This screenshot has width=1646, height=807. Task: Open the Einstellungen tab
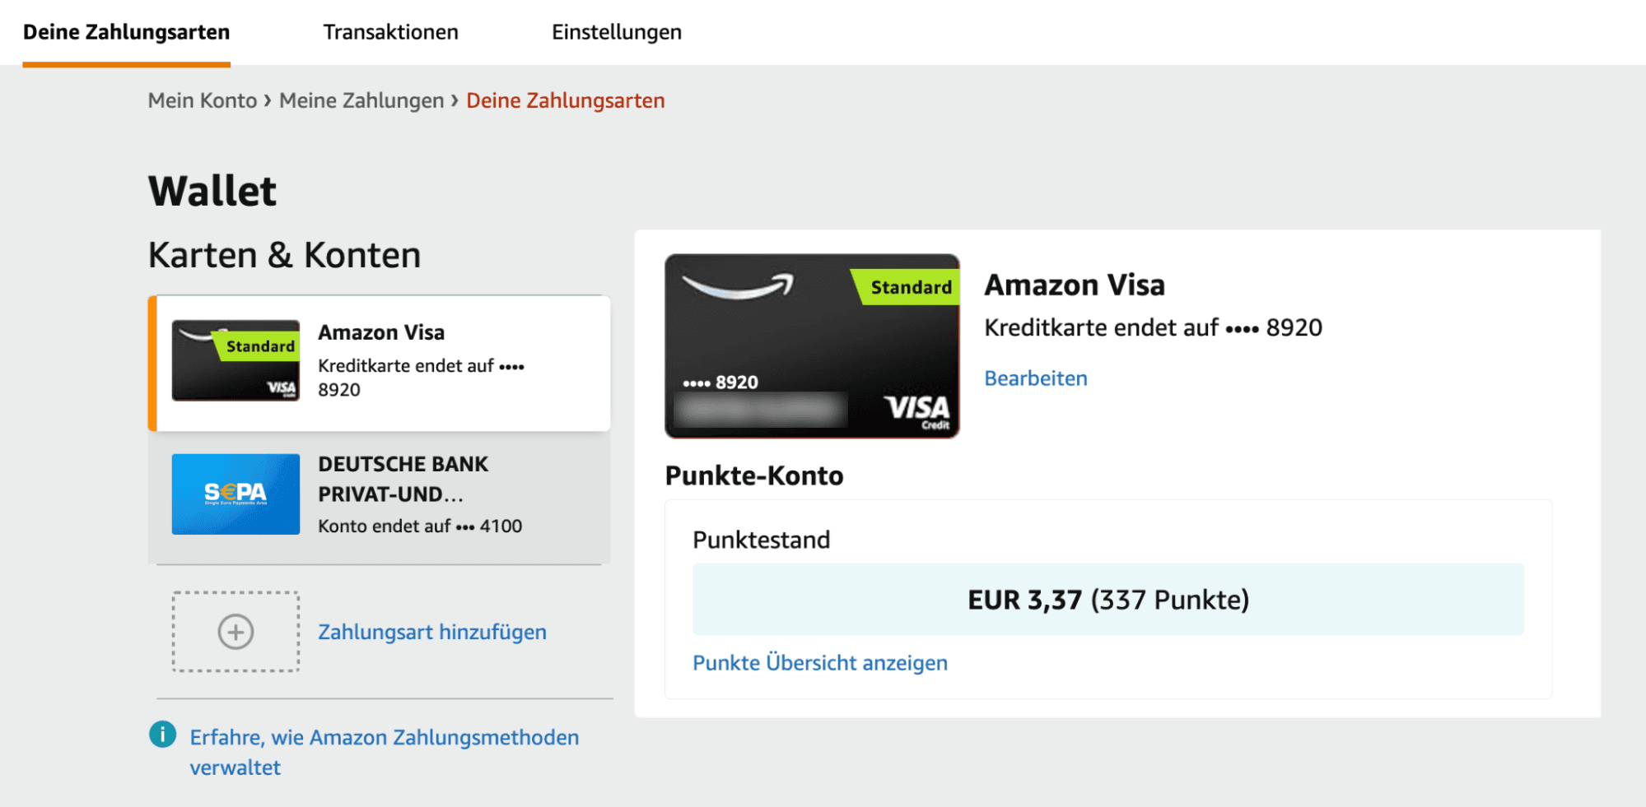pyautogui.click(x=616, y=32)
